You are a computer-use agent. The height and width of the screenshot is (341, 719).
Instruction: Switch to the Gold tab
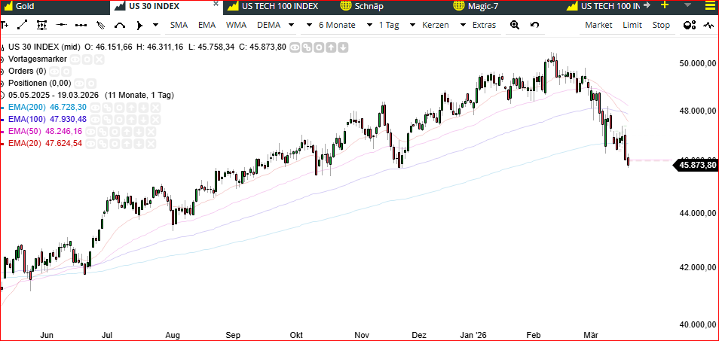coord(25,6)
